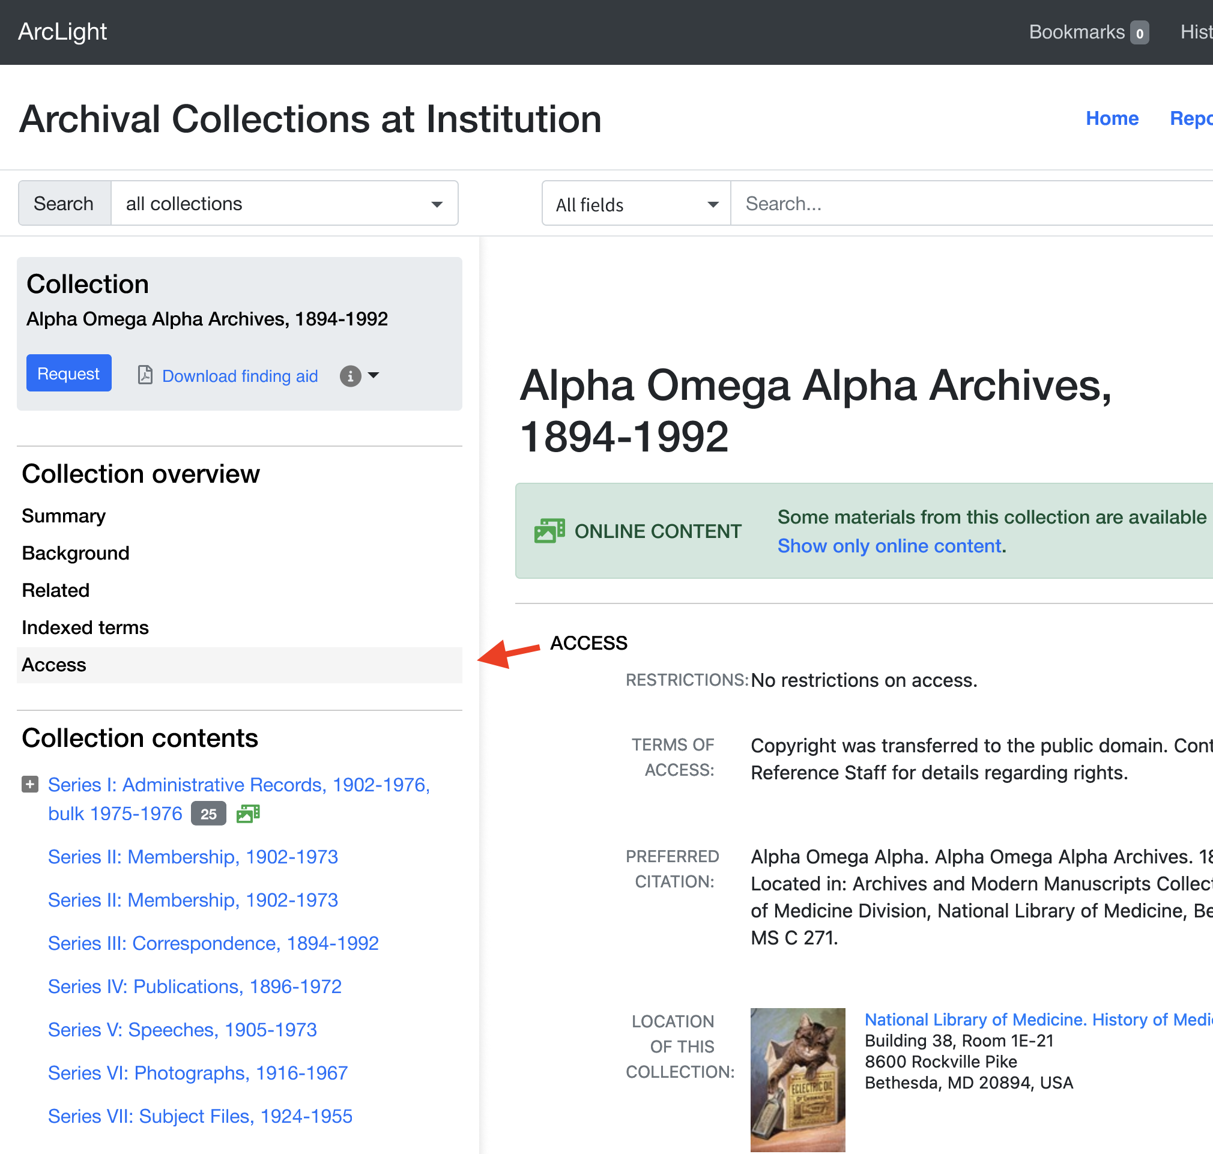Image resolution: width=1213 pixels, height=1154 pixels.
Task: Open Bookmarks from the top navigation
Action: (1077, 31)
